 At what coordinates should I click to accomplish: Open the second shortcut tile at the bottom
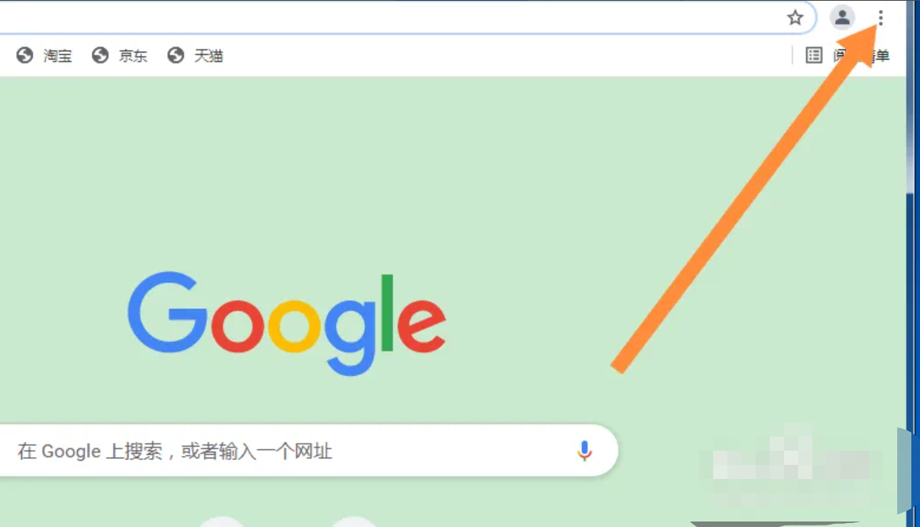pyautogui.click(x=354, y=521)
